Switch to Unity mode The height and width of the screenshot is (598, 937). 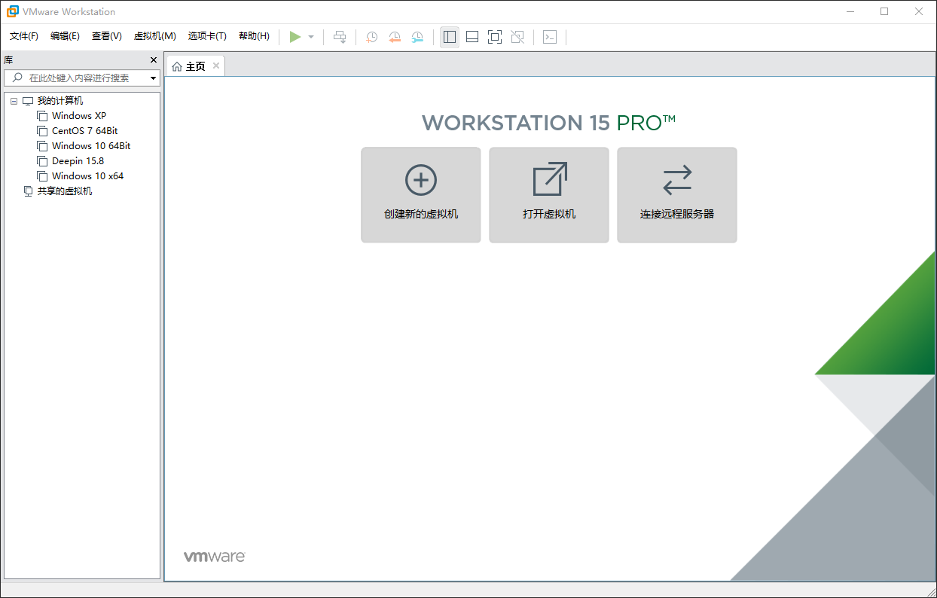pyautogui.click(x=517, y=36)
